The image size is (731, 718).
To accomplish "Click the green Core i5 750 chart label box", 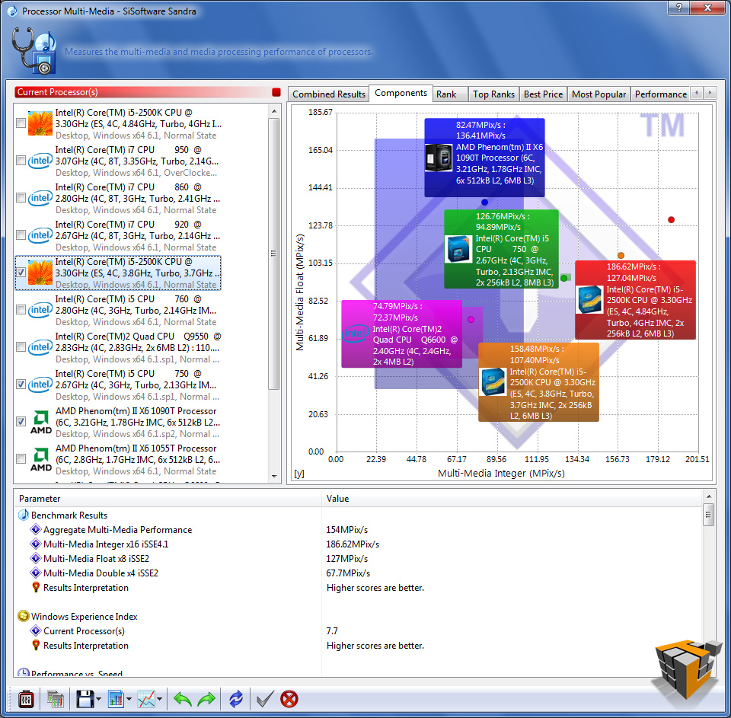I will (501, 249).
